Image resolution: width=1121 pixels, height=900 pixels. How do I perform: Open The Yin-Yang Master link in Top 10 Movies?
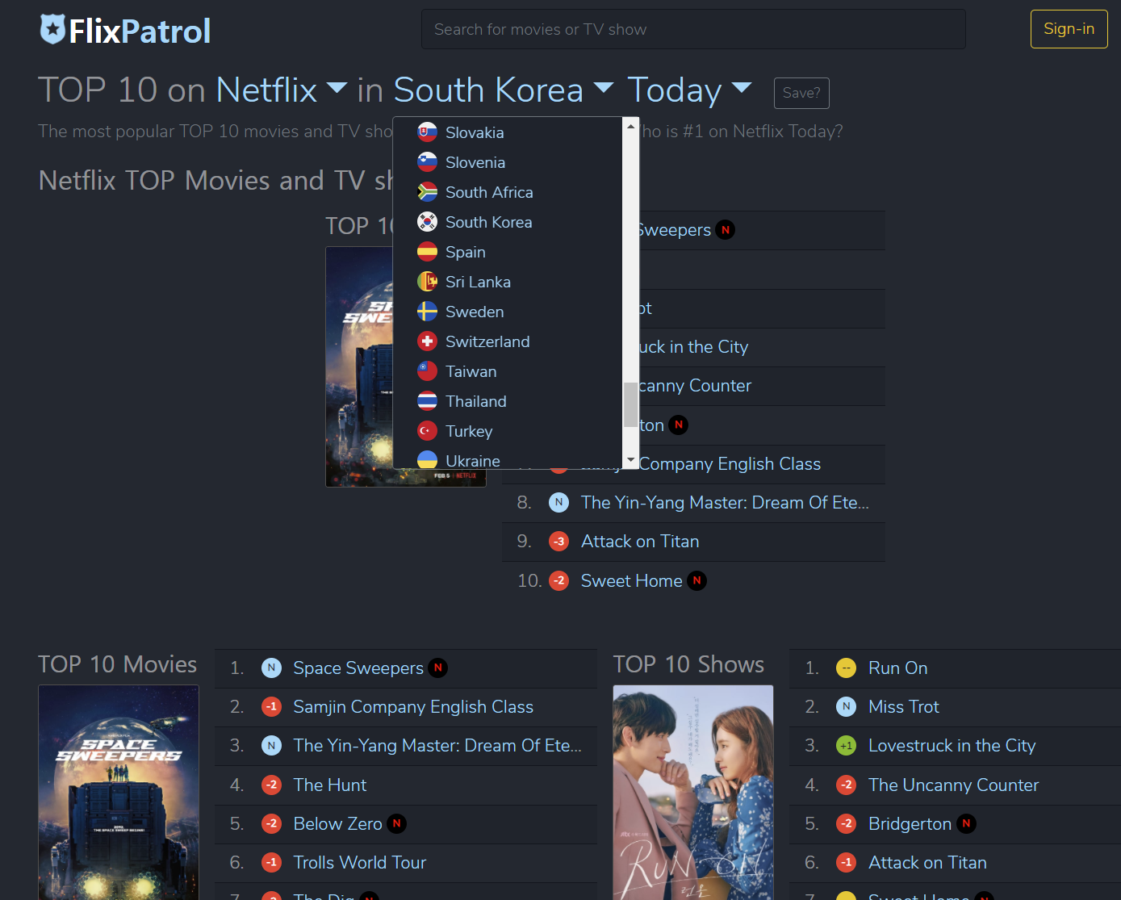[x=437, y=746]
